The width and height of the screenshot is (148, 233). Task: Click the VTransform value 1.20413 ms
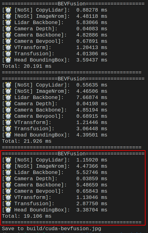(x=92, y=47)
